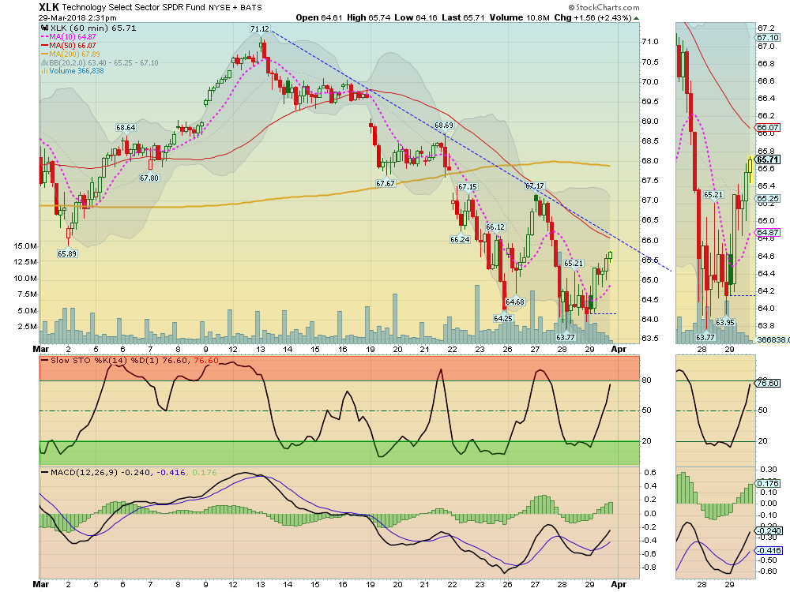Select the Volume 366,838 legend entry
The image size is (790, 592).
point(77,71)
